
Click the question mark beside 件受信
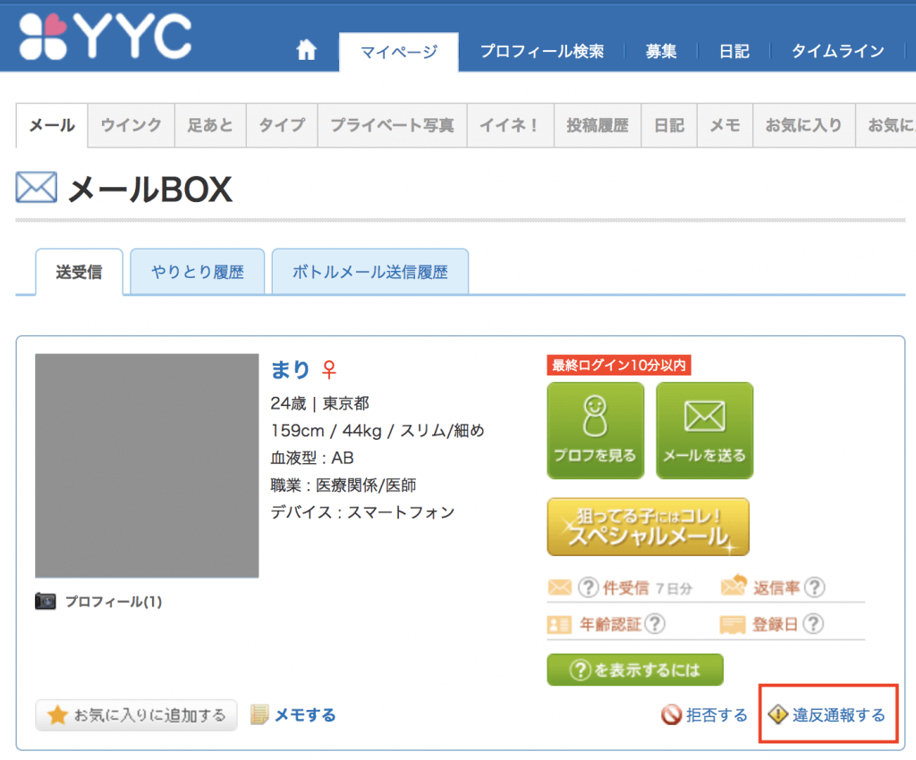[588, 588]
